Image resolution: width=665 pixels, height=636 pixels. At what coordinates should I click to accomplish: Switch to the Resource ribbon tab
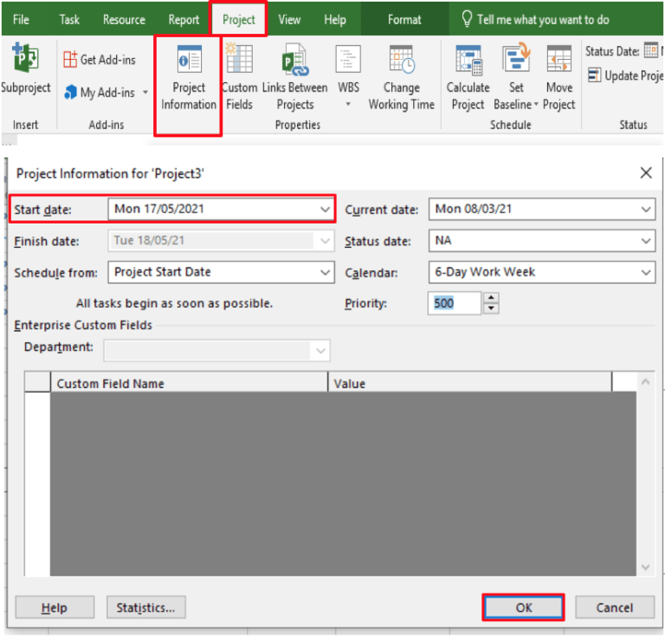coord(124,19)
